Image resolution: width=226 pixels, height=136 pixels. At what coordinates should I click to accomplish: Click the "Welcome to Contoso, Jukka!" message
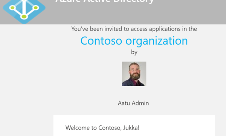coord(102,128)
